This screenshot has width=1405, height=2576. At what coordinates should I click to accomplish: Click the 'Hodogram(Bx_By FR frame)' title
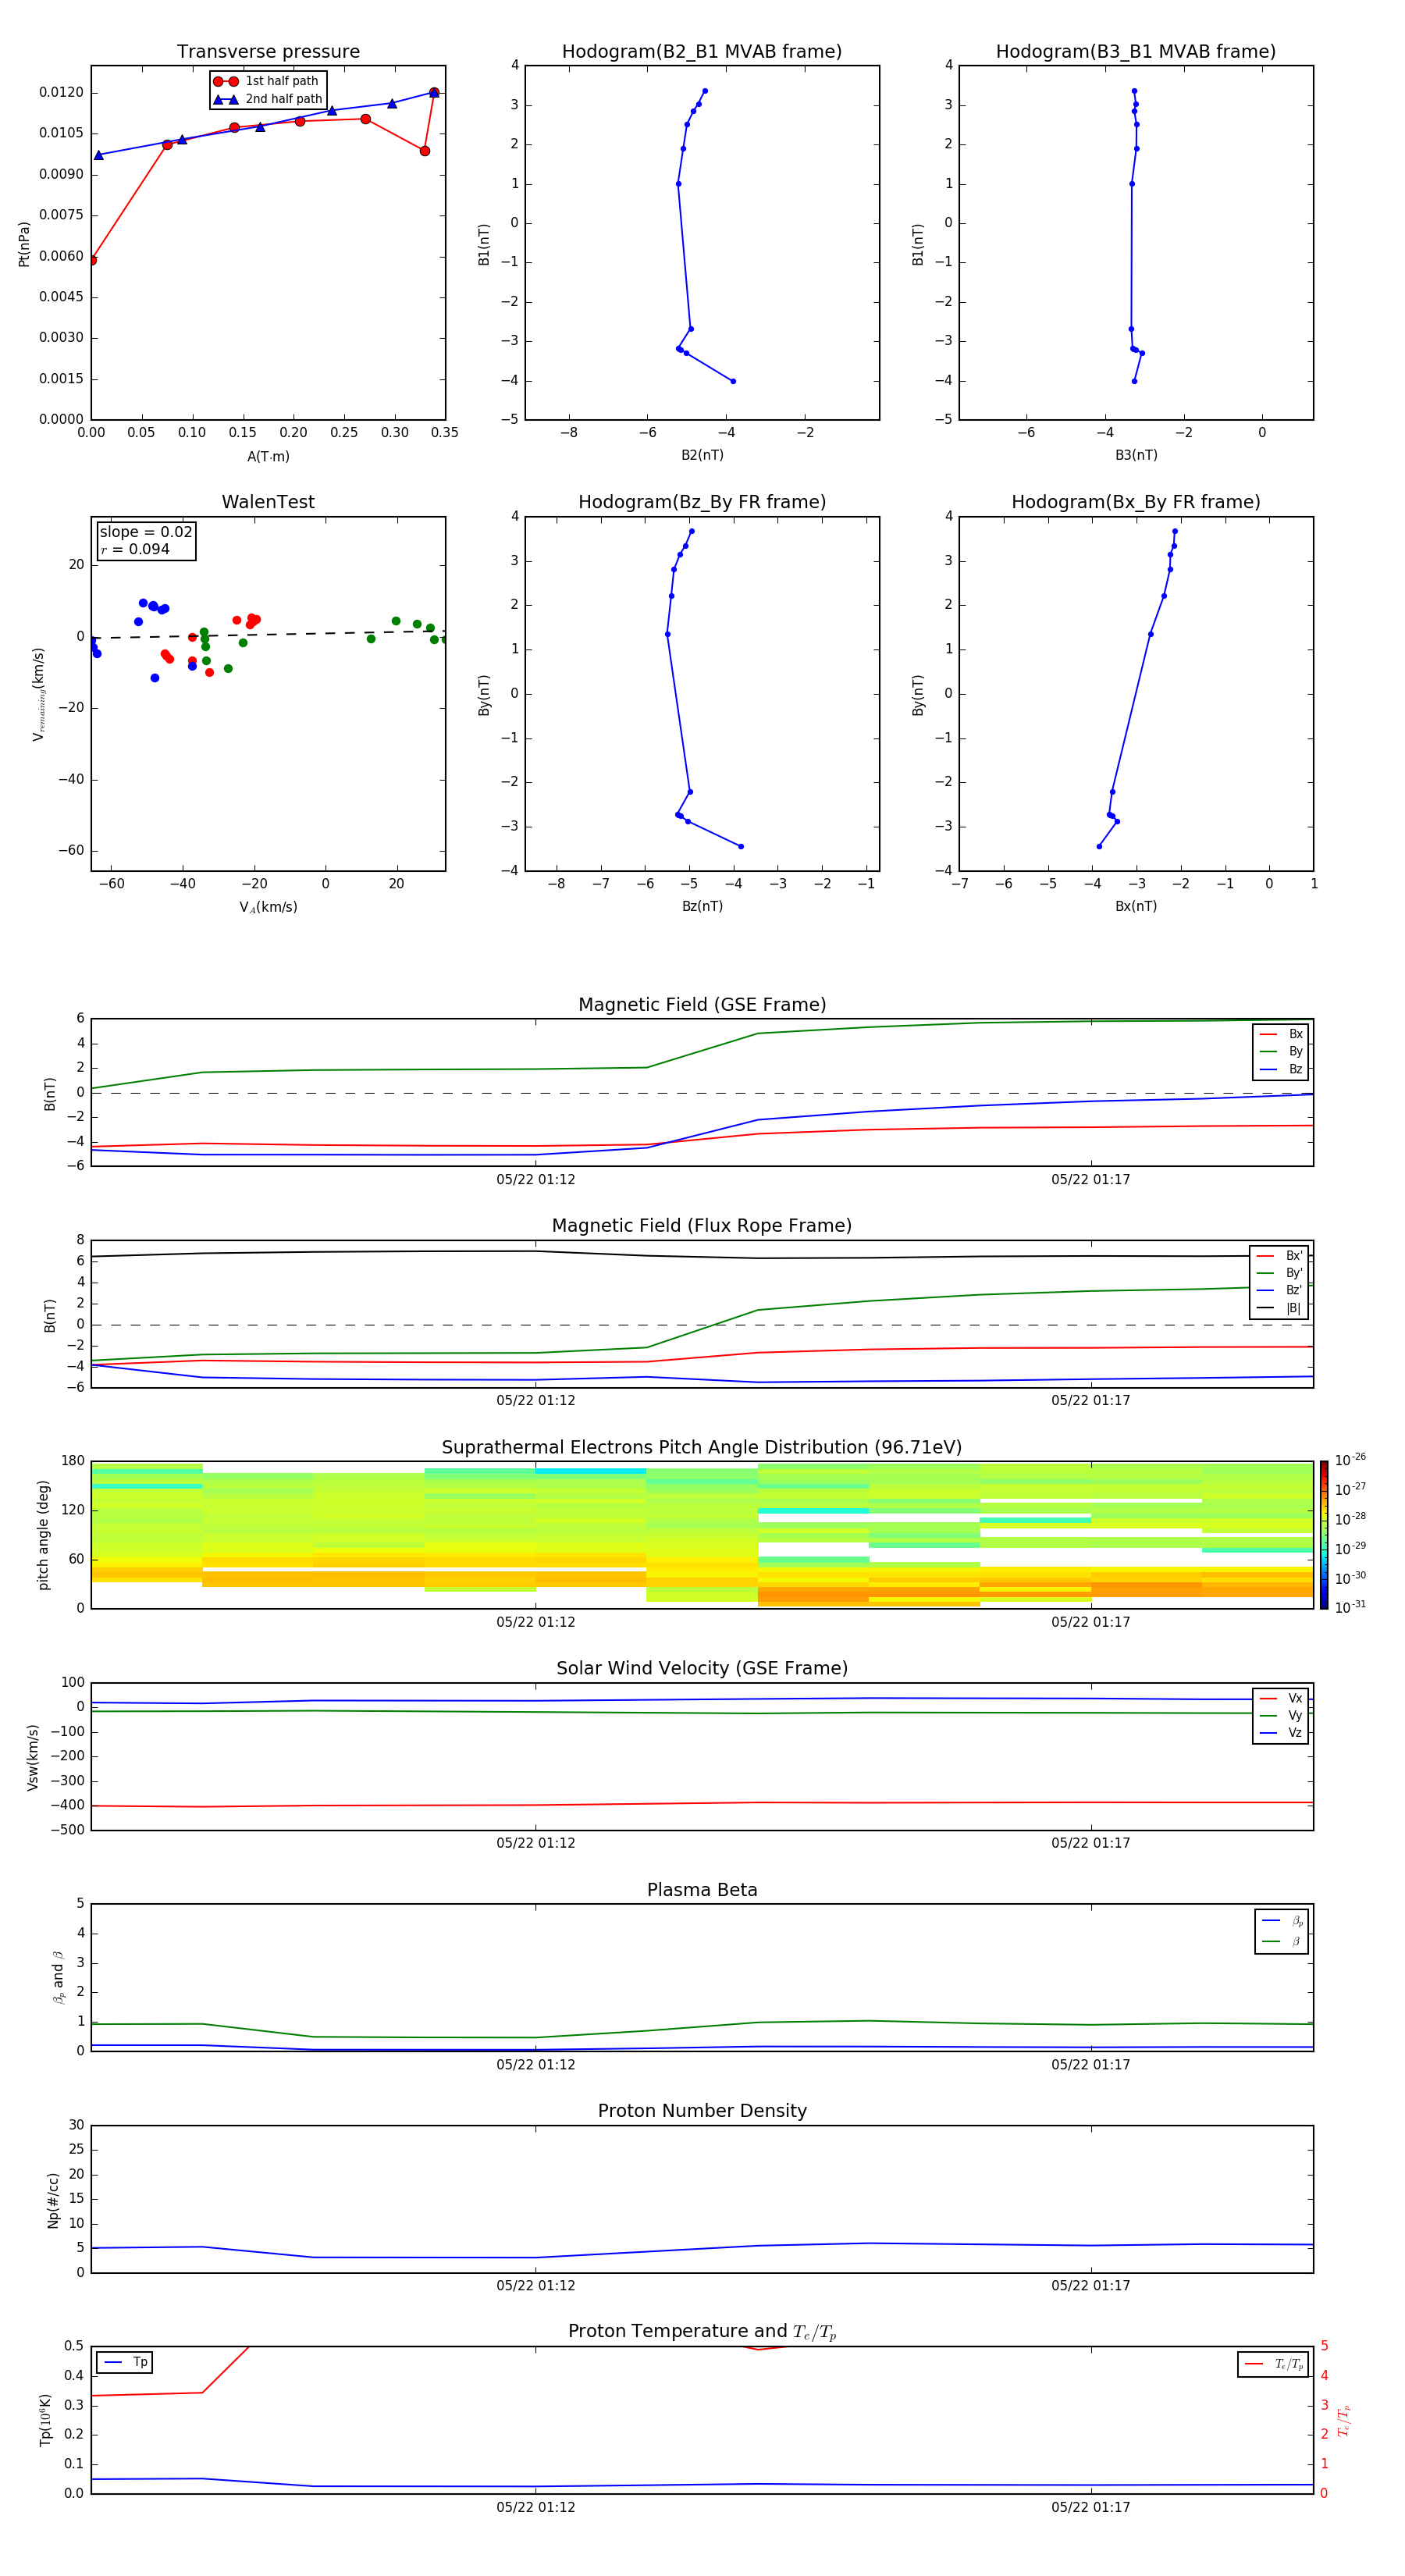point(1136,502)
